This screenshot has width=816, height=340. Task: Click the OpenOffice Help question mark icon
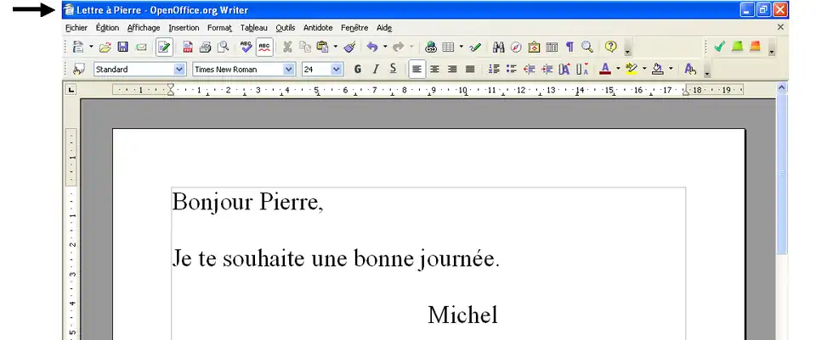[610, 47]
